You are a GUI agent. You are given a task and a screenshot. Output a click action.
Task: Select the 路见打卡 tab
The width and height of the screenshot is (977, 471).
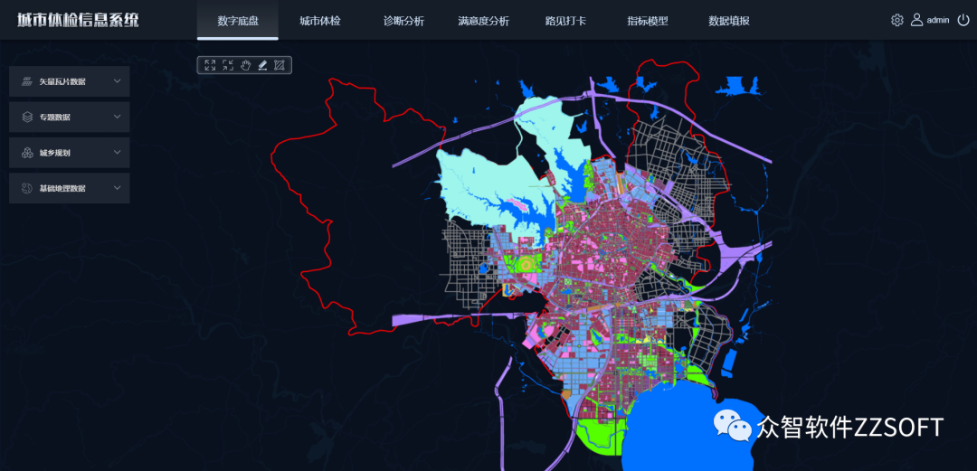(565, 21)
